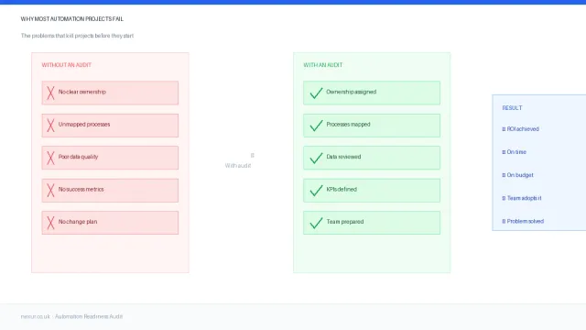Click the footer text 'Automation Readiness Audit'
The height and width of the screenshot is (330, 586).
89,316
